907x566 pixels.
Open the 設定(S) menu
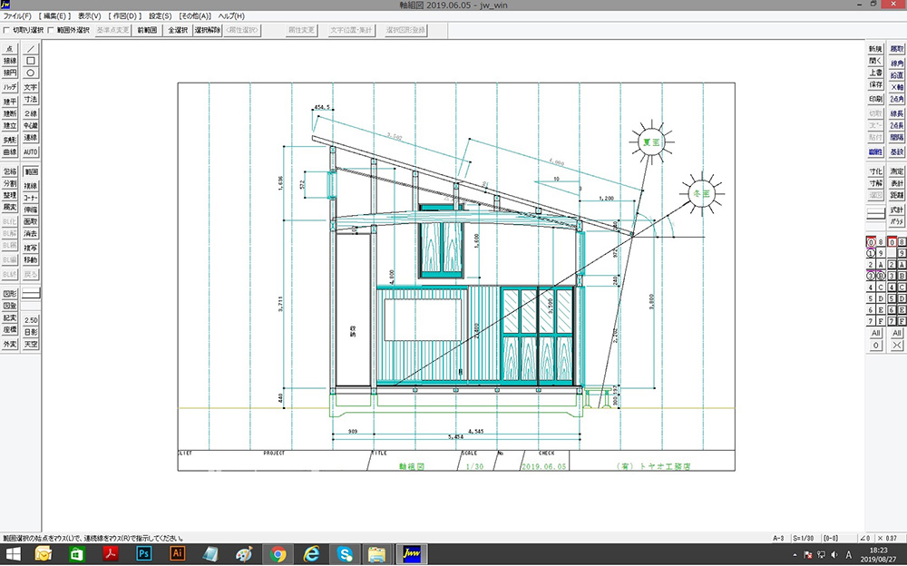pyautogui.click(x=160, y=16)
